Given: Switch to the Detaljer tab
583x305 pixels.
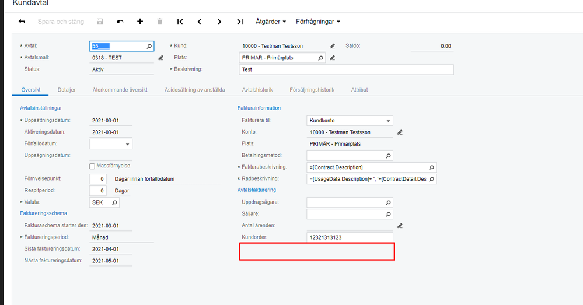Looking at the screenshot, I should (x=67, y=90).
